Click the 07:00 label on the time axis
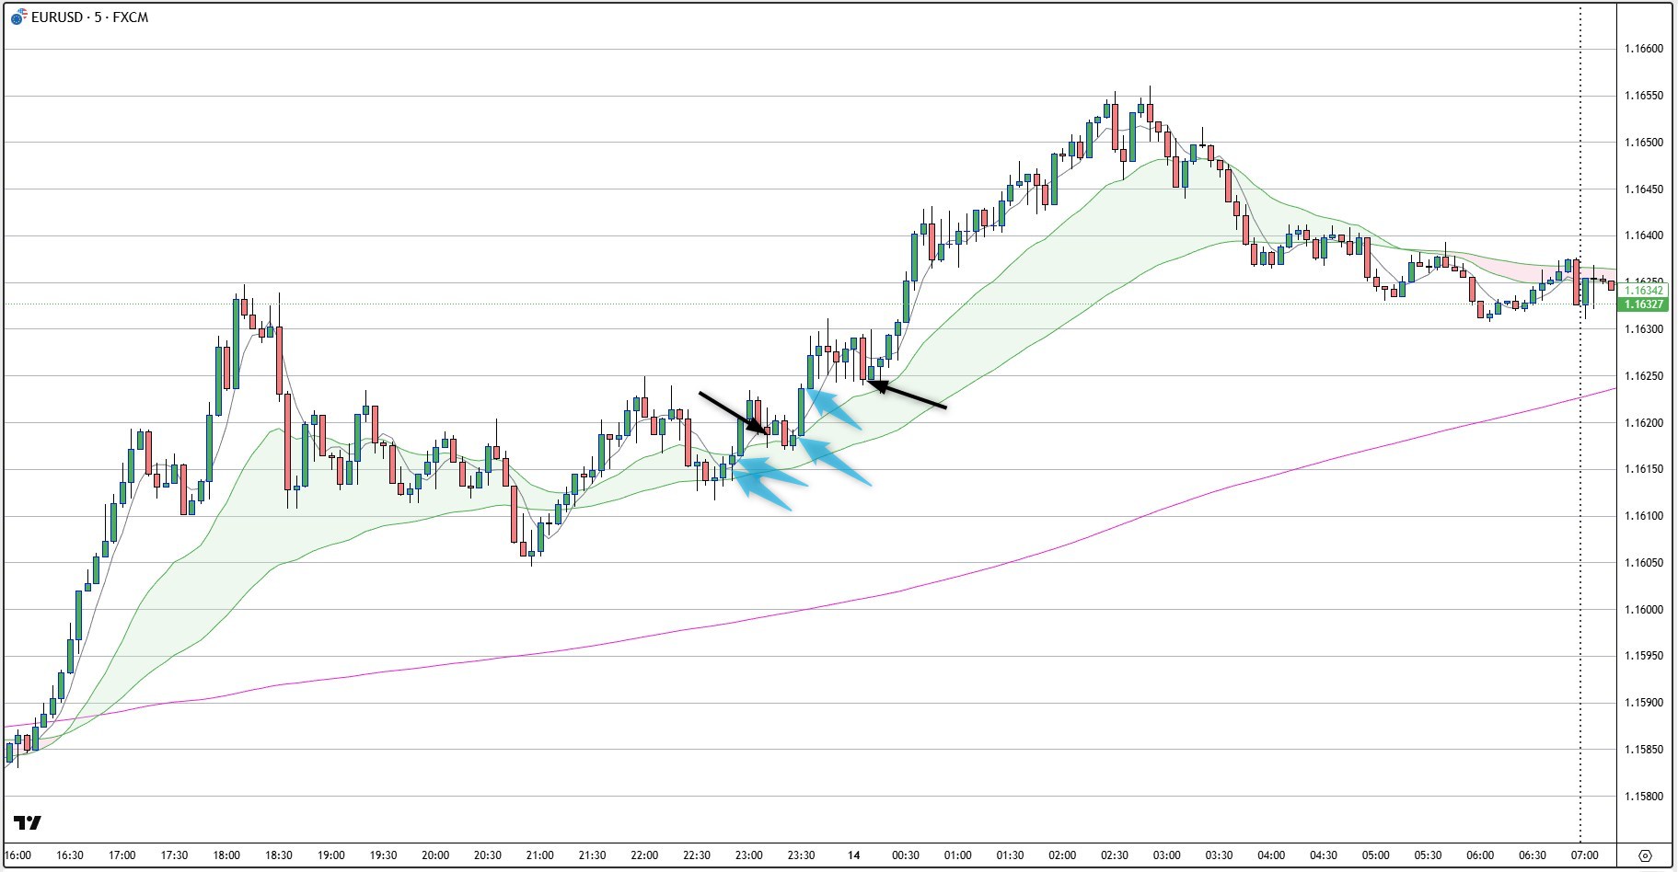 point(1584,855)
